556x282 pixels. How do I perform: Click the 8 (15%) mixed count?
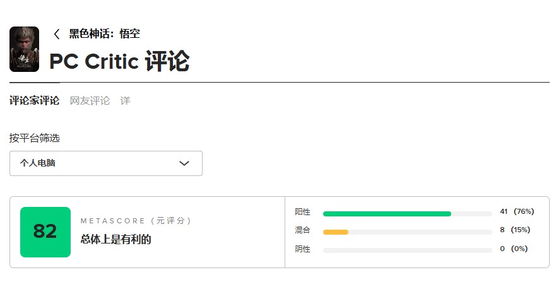tap(515, 230)
